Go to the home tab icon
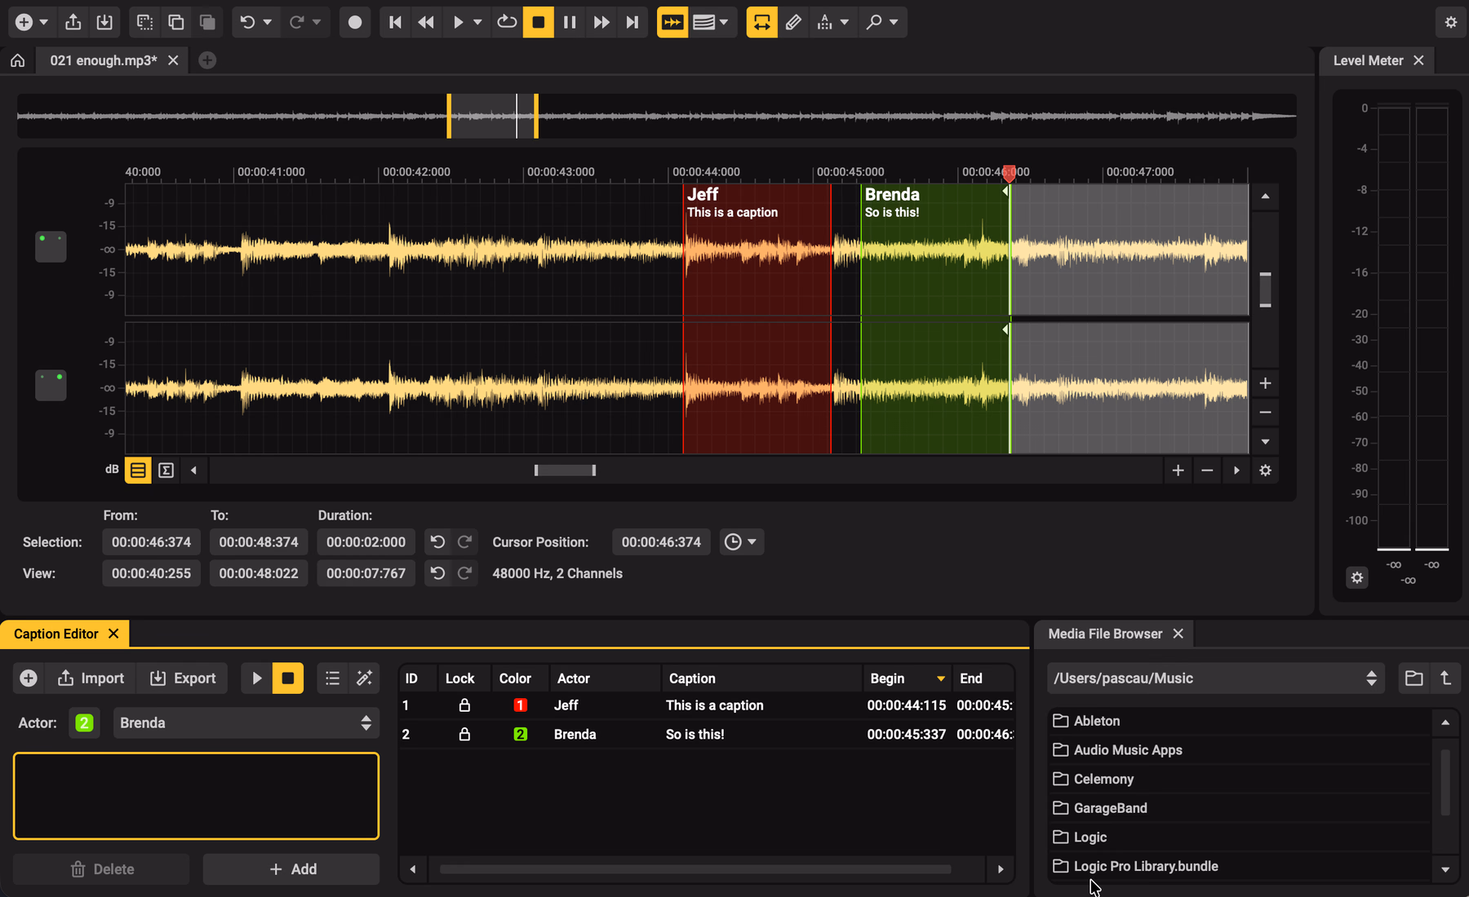The image size is (1469, 897). (x=18, y=60)
